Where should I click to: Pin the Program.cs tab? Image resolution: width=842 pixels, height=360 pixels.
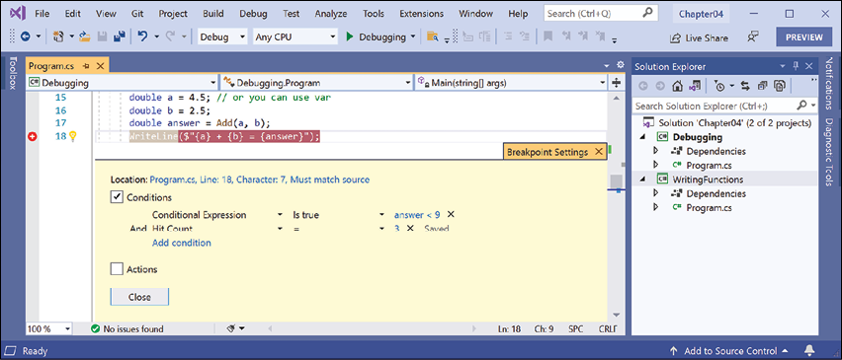tap(86, 66)
